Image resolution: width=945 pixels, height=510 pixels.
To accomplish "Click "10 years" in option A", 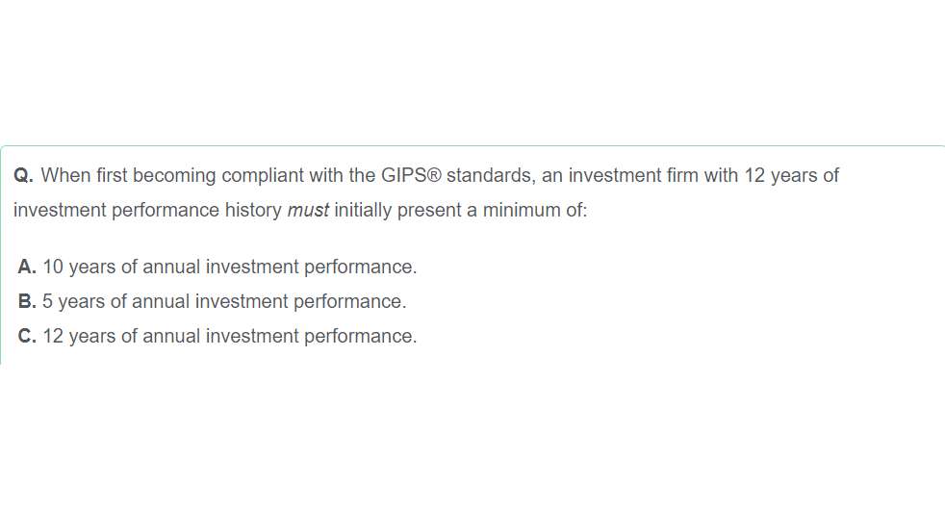I will (79, 267).
